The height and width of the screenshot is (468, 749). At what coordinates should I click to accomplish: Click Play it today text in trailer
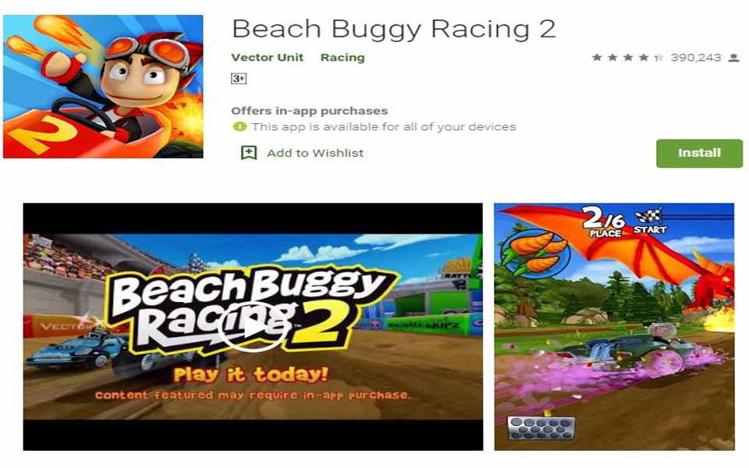pyautogui.click(x=251, y=374)
